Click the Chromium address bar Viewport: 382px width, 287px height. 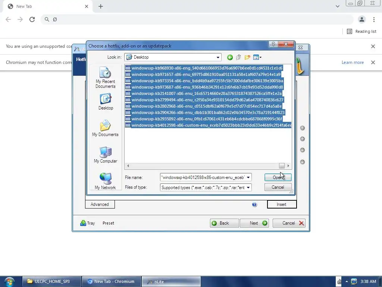point(197,19)
